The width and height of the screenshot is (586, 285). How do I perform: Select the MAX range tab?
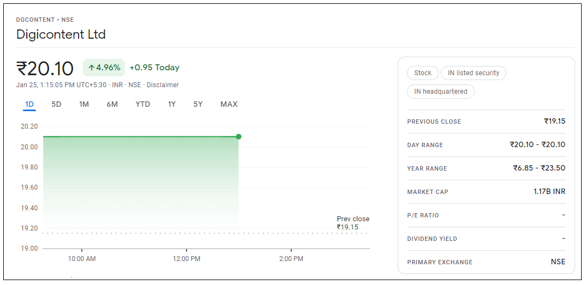[x=229, y=104]
